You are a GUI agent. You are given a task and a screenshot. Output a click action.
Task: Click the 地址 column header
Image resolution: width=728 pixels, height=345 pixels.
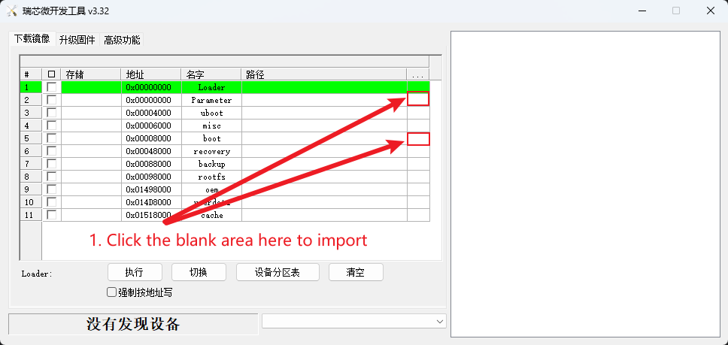pyautogui.click(x=151, y=74)
